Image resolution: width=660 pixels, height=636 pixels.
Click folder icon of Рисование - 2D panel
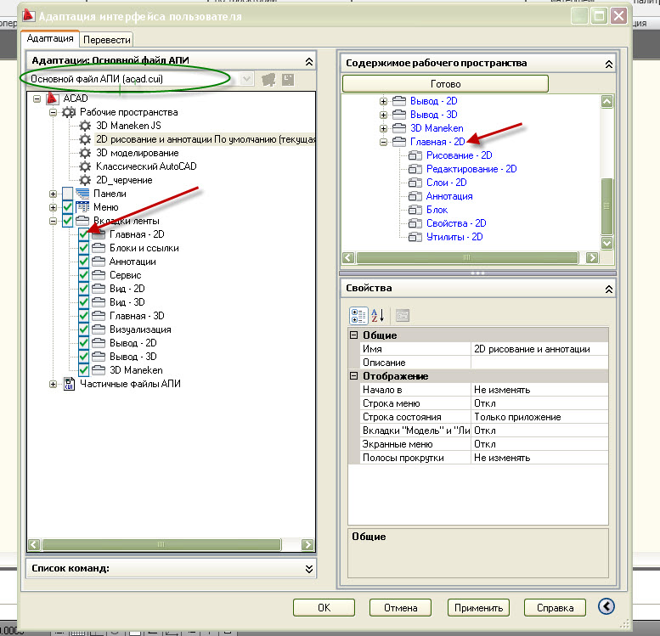415,155
